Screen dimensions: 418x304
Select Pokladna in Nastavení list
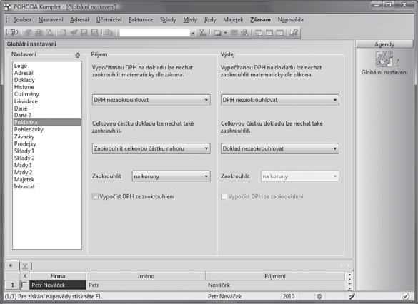pyautogui.click(x=47, y=122)
